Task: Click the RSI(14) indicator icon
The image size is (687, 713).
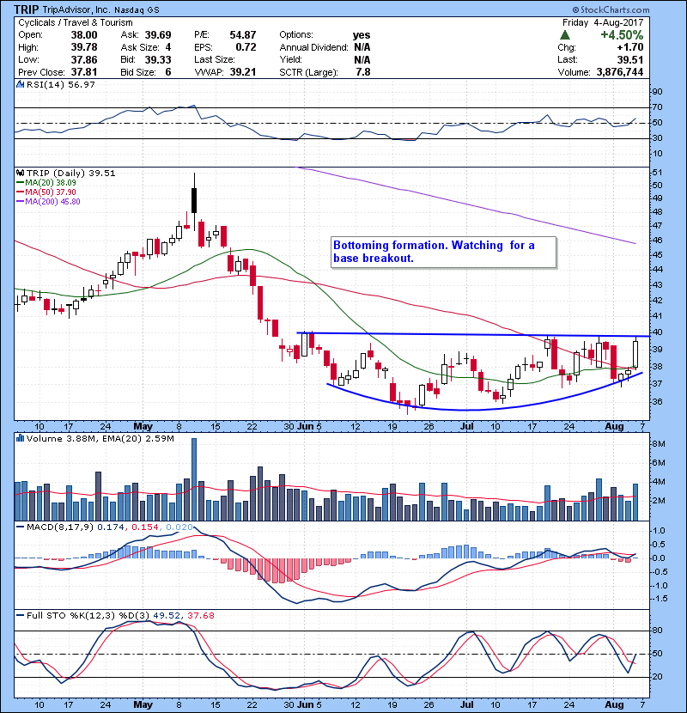Action: (20, 84)
